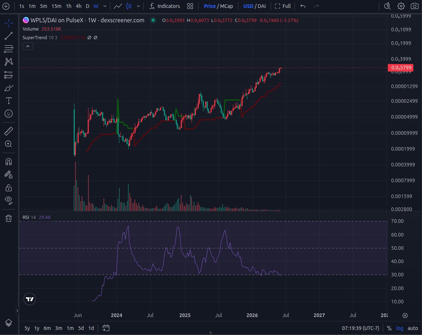Image resolution: width=422 pixels, height=335 pixels.
Task: Select the XABCD pattern tool
Action: 9,61
